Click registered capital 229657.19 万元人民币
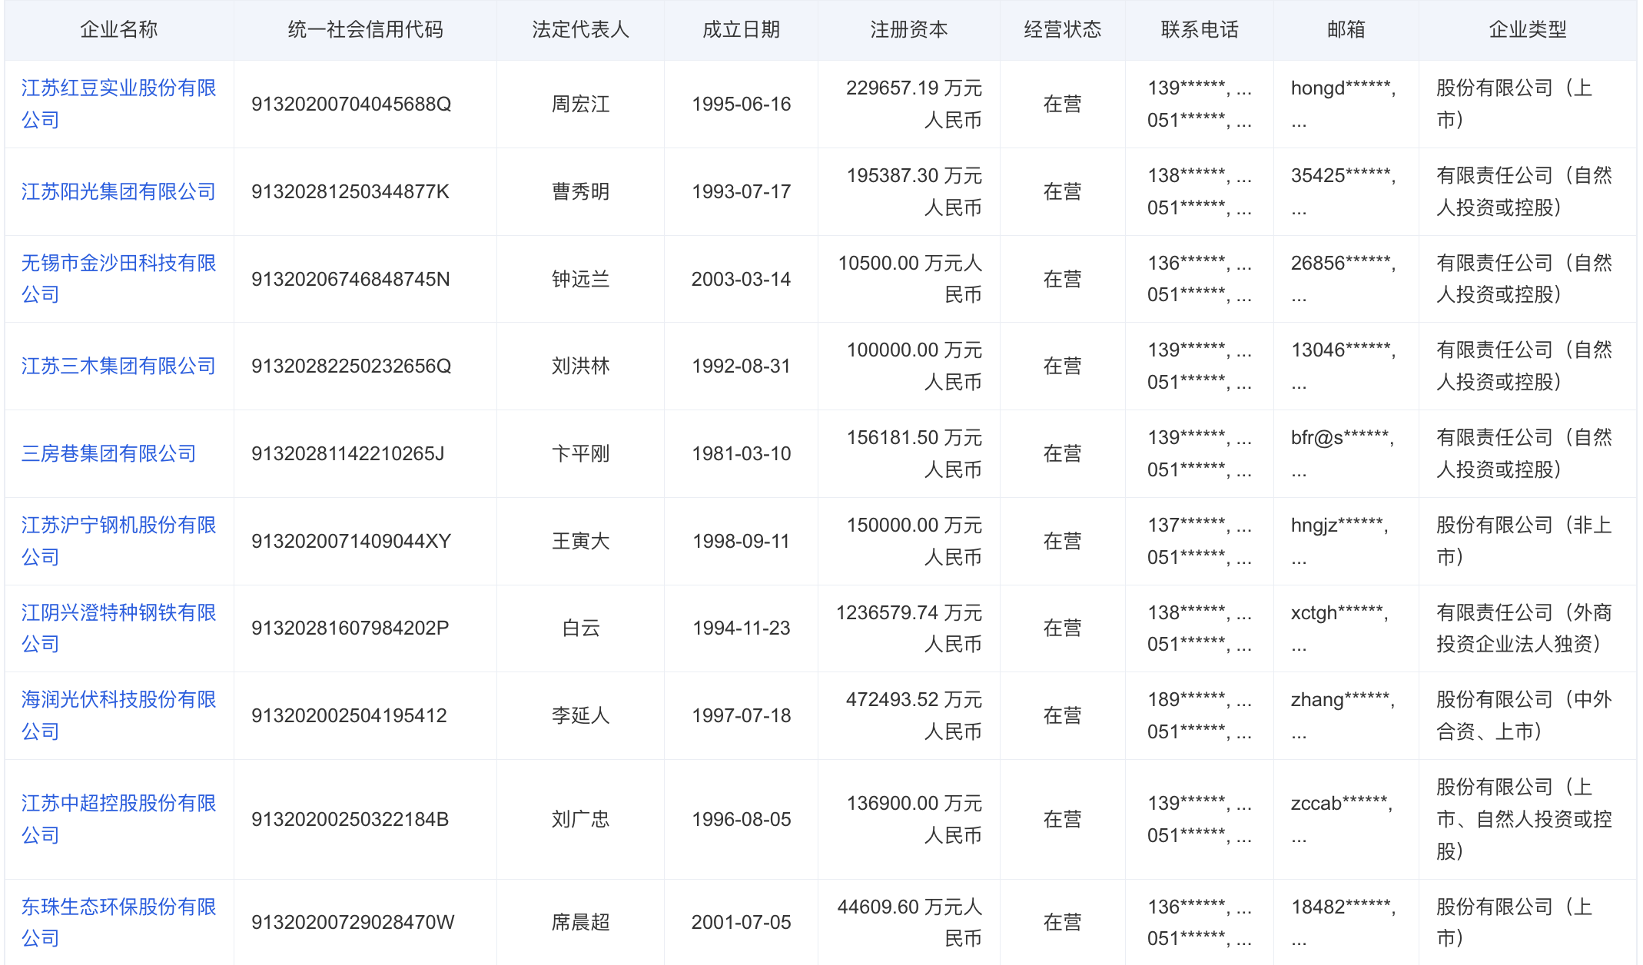The width and height of the screenshot is (1643, 965). coord(914,104)
